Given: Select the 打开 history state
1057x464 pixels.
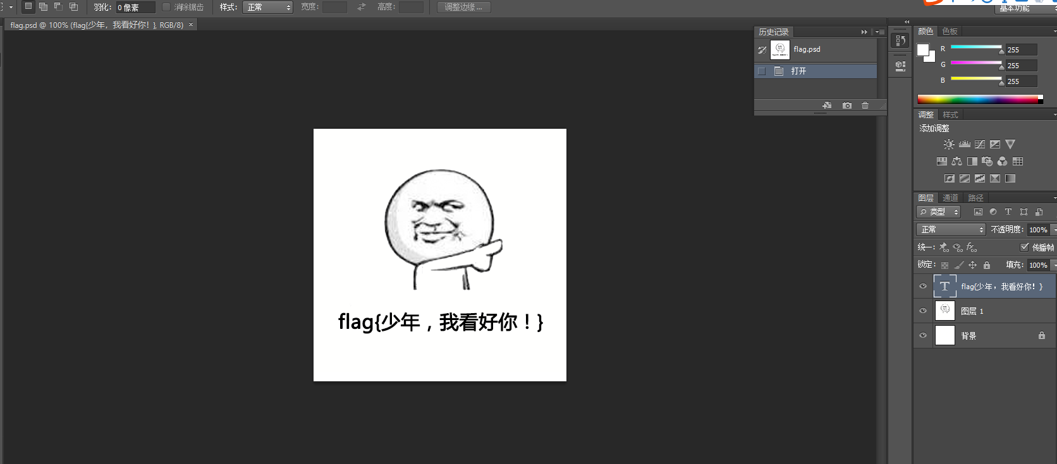Looking at the screenshot, I should 816,71.
